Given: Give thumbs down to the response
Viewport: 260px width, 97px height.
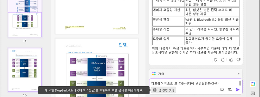Looking at the screenshot, I should [238, 60].
